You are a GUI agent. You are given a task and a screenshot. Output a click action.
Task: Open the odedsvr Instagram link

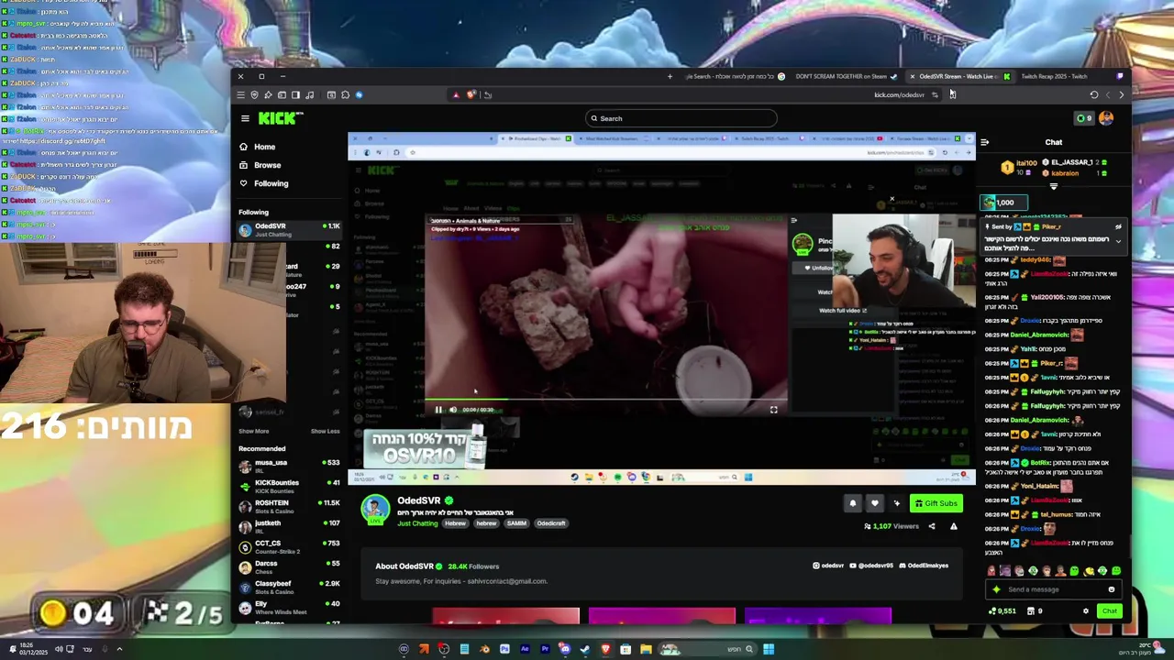(x=828, y=566)
